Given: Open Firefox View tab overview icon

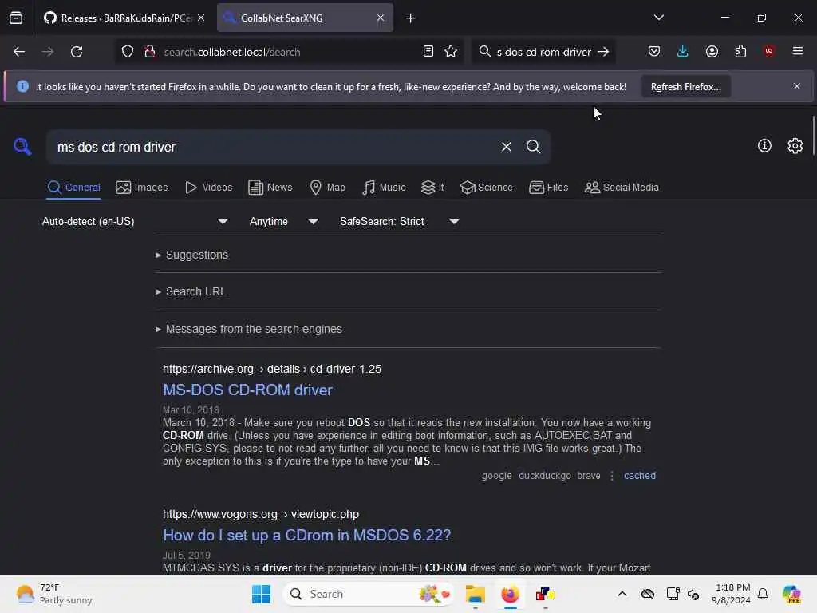Looking at the screenshot, I should click(x=16, y=18).
